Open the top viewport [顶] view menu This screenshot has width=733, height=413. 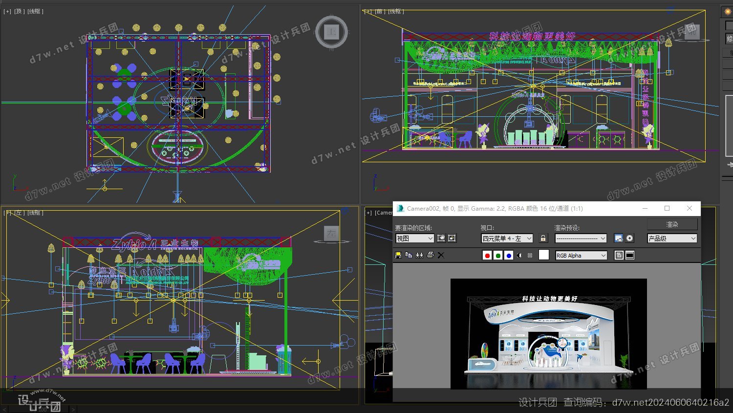19,11
